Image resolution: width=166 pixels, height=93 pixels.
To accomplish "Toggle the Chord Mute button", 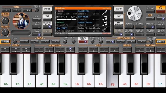I will pyautogui.click(x=150, y=34).
